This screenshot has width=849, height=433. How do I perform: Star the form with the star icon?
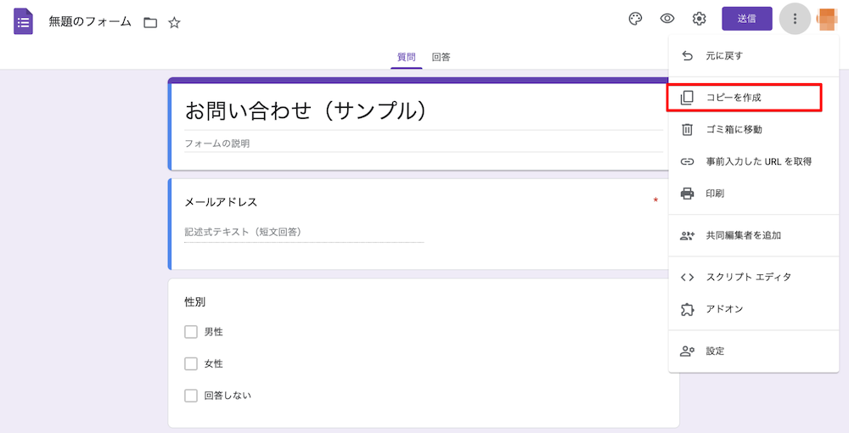click(174, 23)
